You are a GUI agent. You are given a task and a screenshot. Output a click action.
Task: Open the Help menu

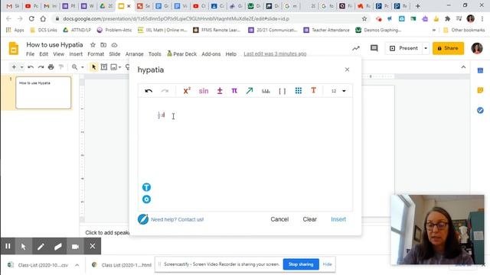click(231, 54)
